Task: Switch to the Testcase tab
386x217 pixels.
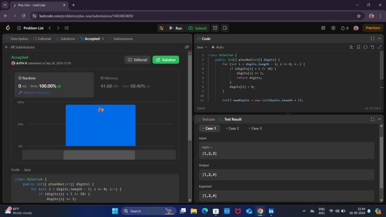Action: pyautogui.click(x=206, y=119)
